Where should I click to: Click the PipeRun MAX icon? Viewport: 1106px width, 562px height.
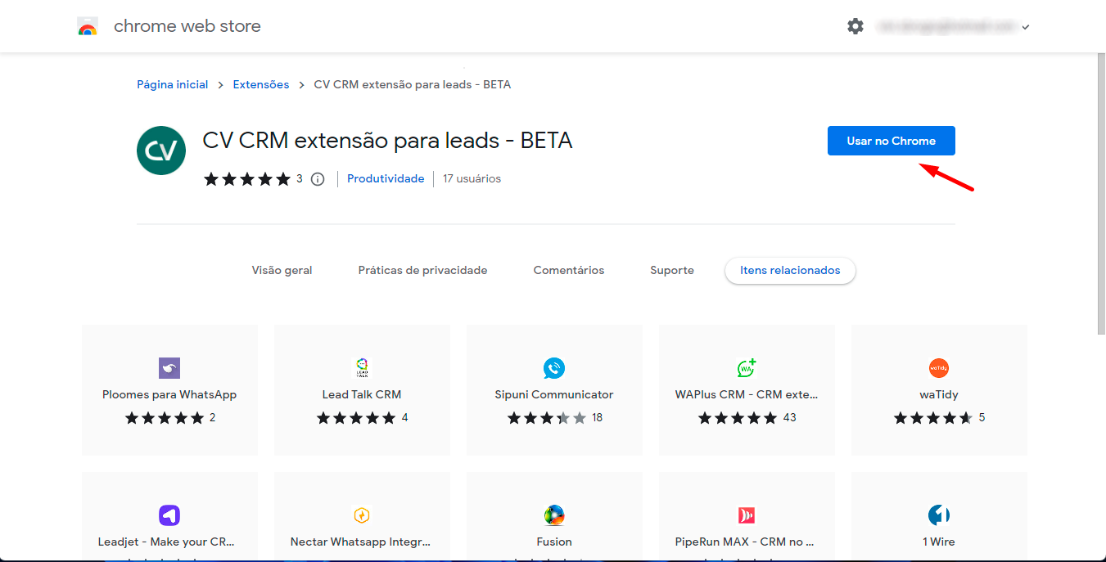click(x=747, y=515)
